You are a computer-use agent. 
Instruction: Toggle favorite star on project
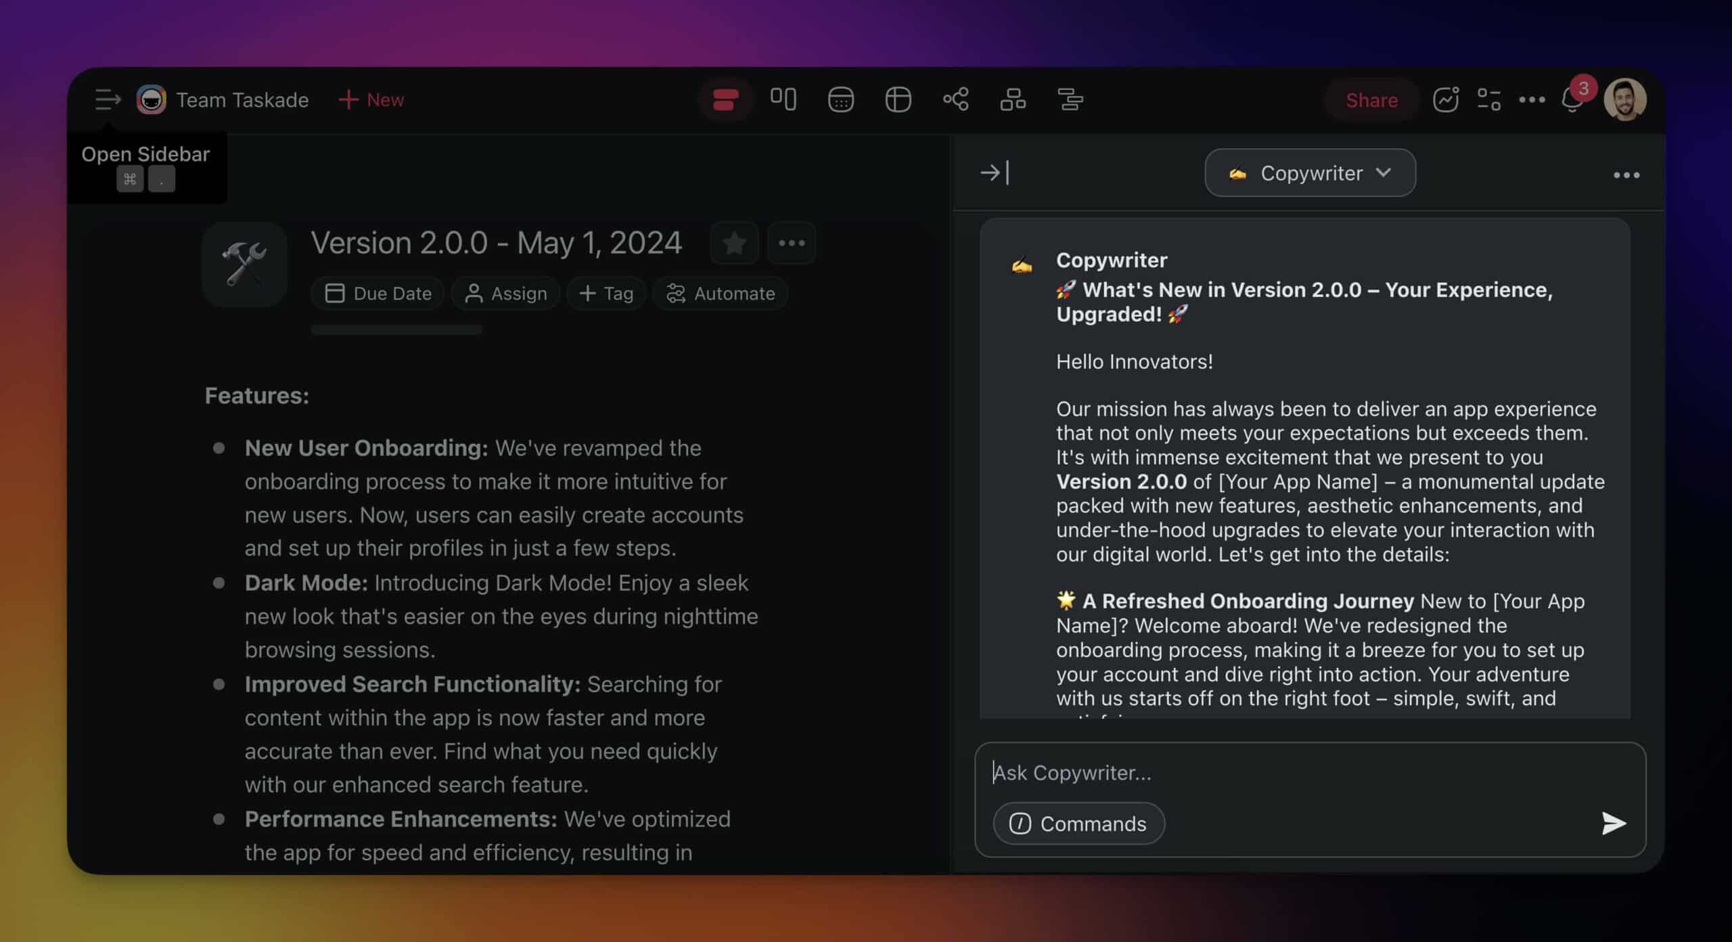click(x=734, y=243)
